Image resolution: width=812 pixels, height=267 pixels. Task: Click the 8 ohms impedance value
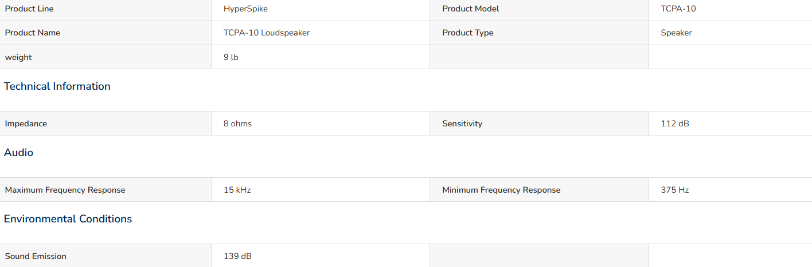(x=237, y=123)
